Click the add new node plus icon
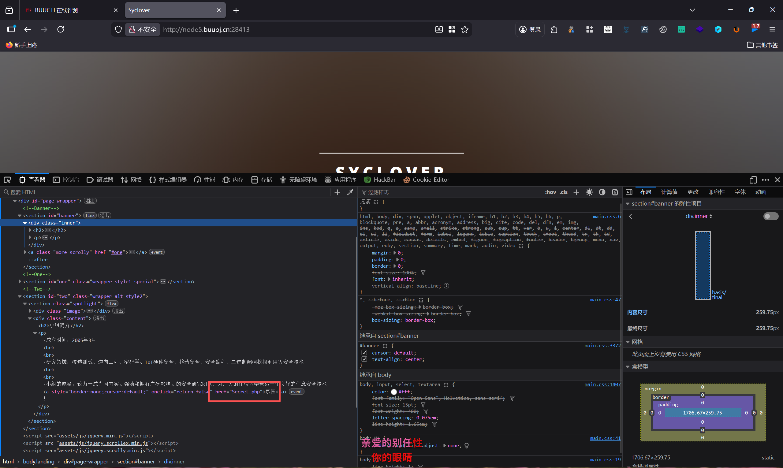 [x=337, y=192]
